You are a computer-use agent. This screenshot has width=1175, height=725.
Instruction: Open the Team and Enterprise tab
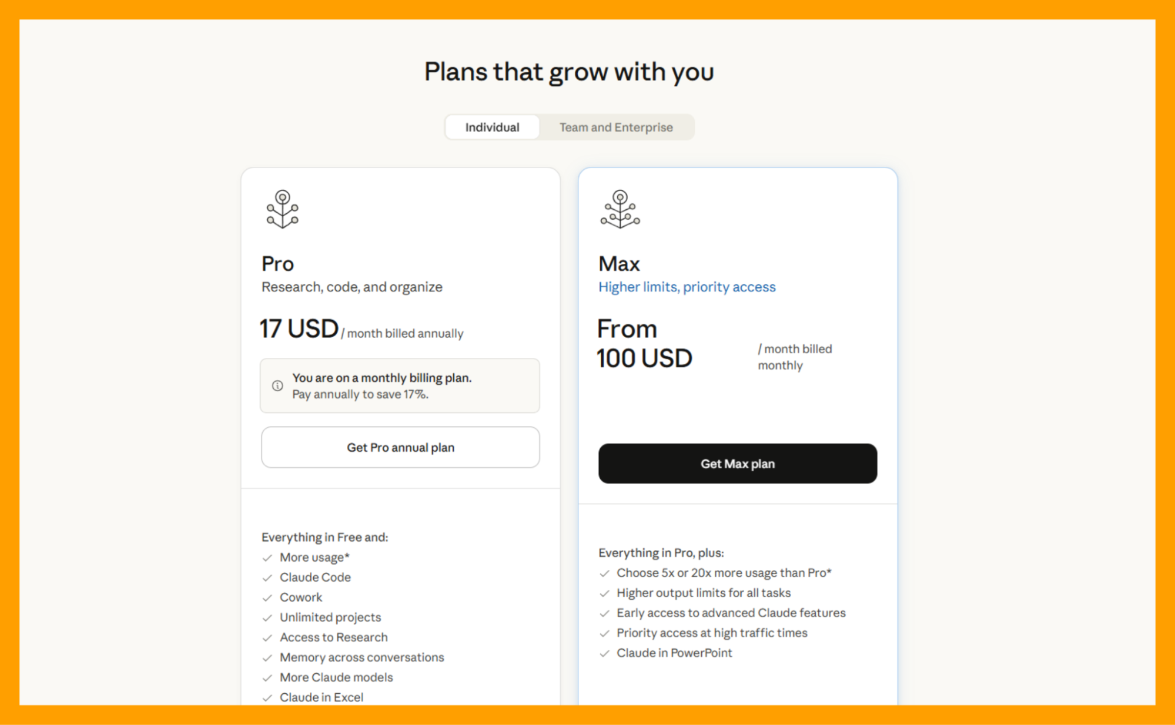(615, 127)
